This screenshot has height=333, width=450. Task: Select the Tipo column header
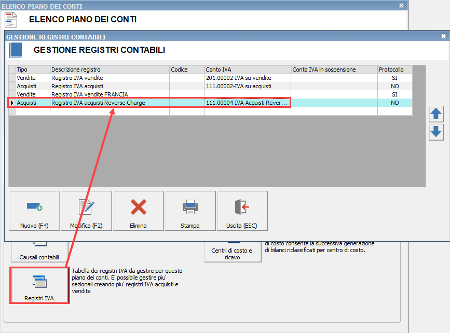33,70
